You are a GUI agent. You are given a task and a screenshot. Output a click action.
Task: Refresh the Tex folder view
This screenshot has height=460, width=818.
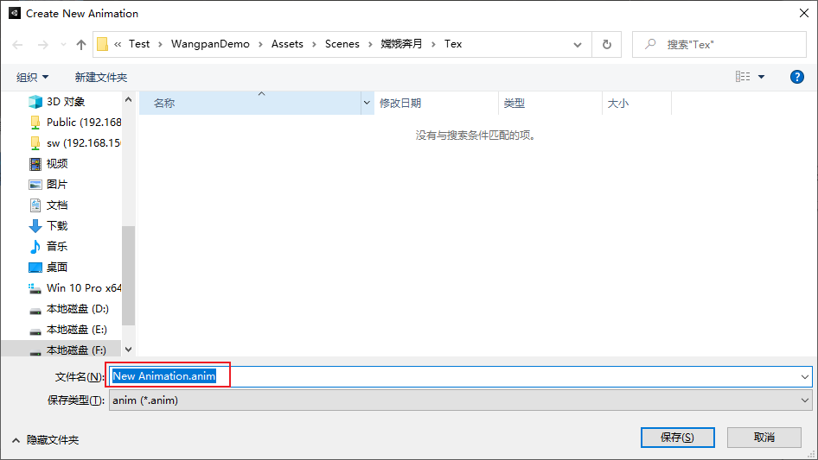(x=607, y=45)
